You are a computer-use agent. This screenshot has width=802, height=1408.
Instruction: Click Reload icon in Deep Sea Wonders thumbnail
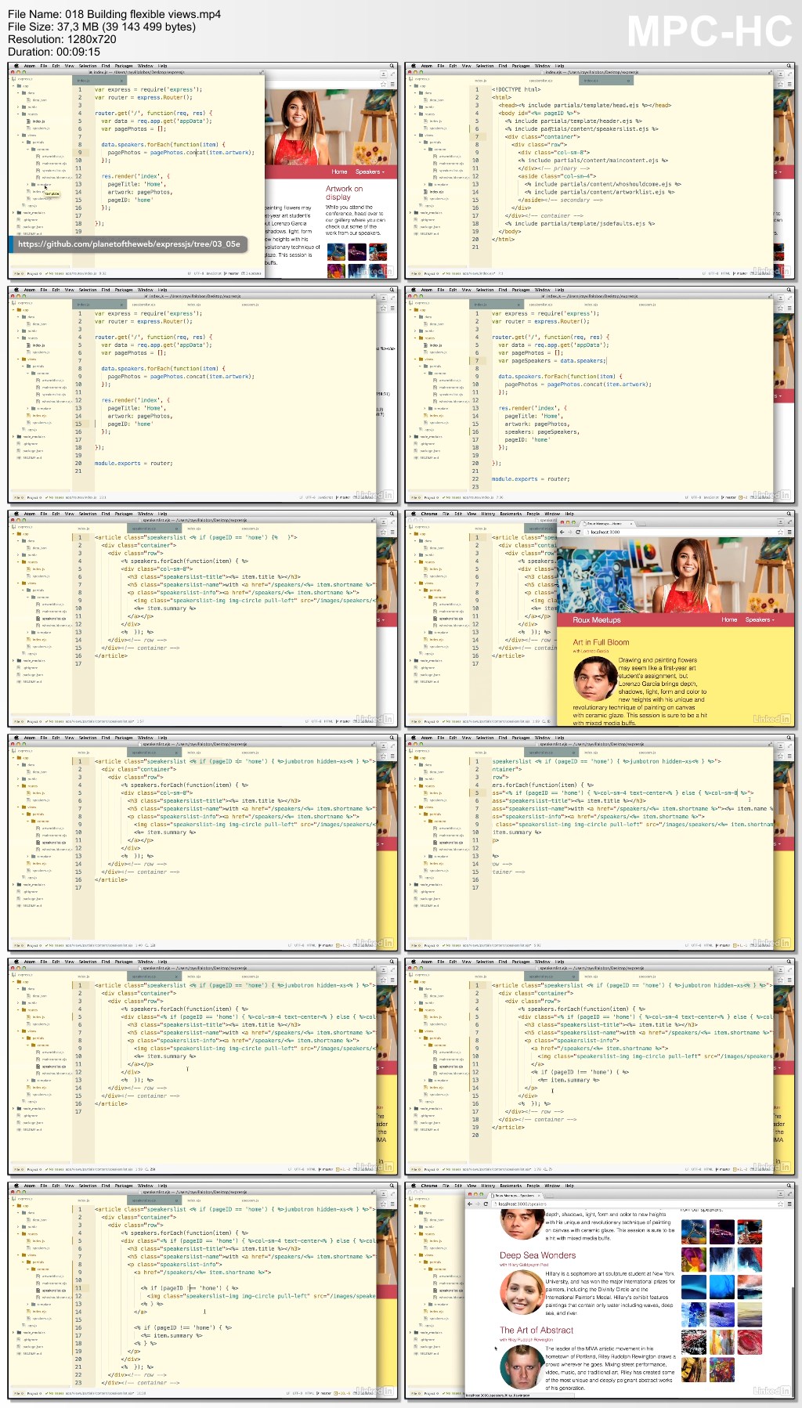click(x=486, y=1204)
